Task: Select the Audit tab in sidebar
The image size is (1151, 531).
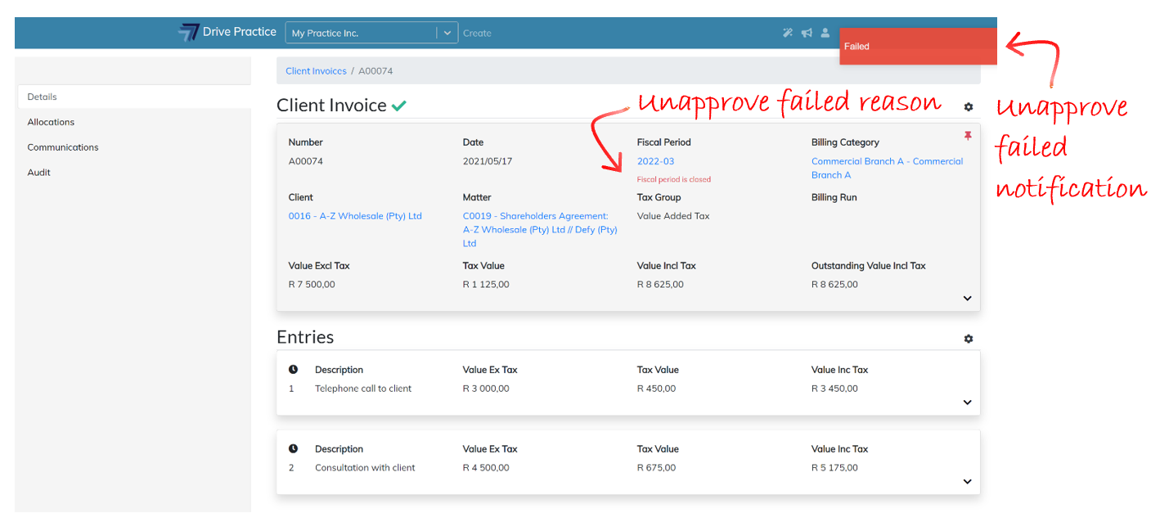Action: pos(39,173)
